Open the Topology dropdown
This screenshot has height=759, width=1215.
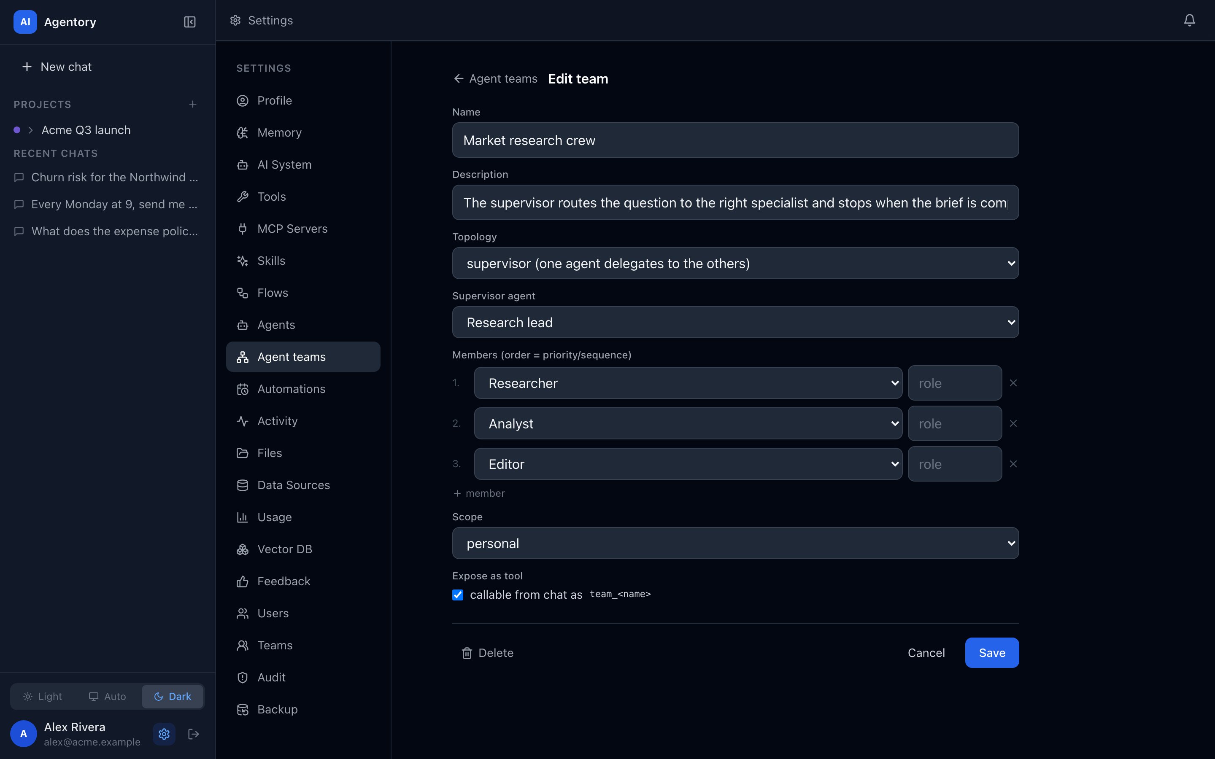tap(735, 263)
